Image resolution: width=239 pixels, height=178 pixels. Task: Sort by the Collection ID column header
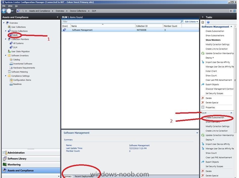[x=149, y=26]
